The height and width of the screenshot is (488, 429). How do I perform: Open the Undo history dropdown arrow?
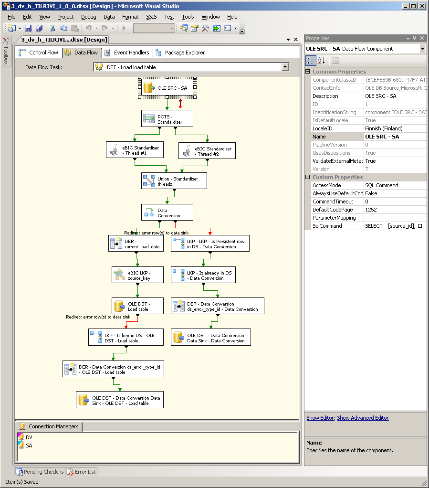coord(96,28)
